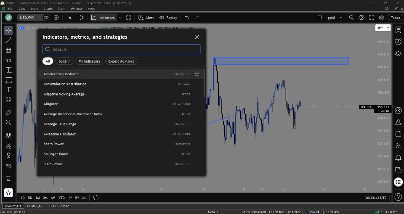Open the Charts menu
The width and height of the screenshot is (404, 214).
[x=48, y=9]
